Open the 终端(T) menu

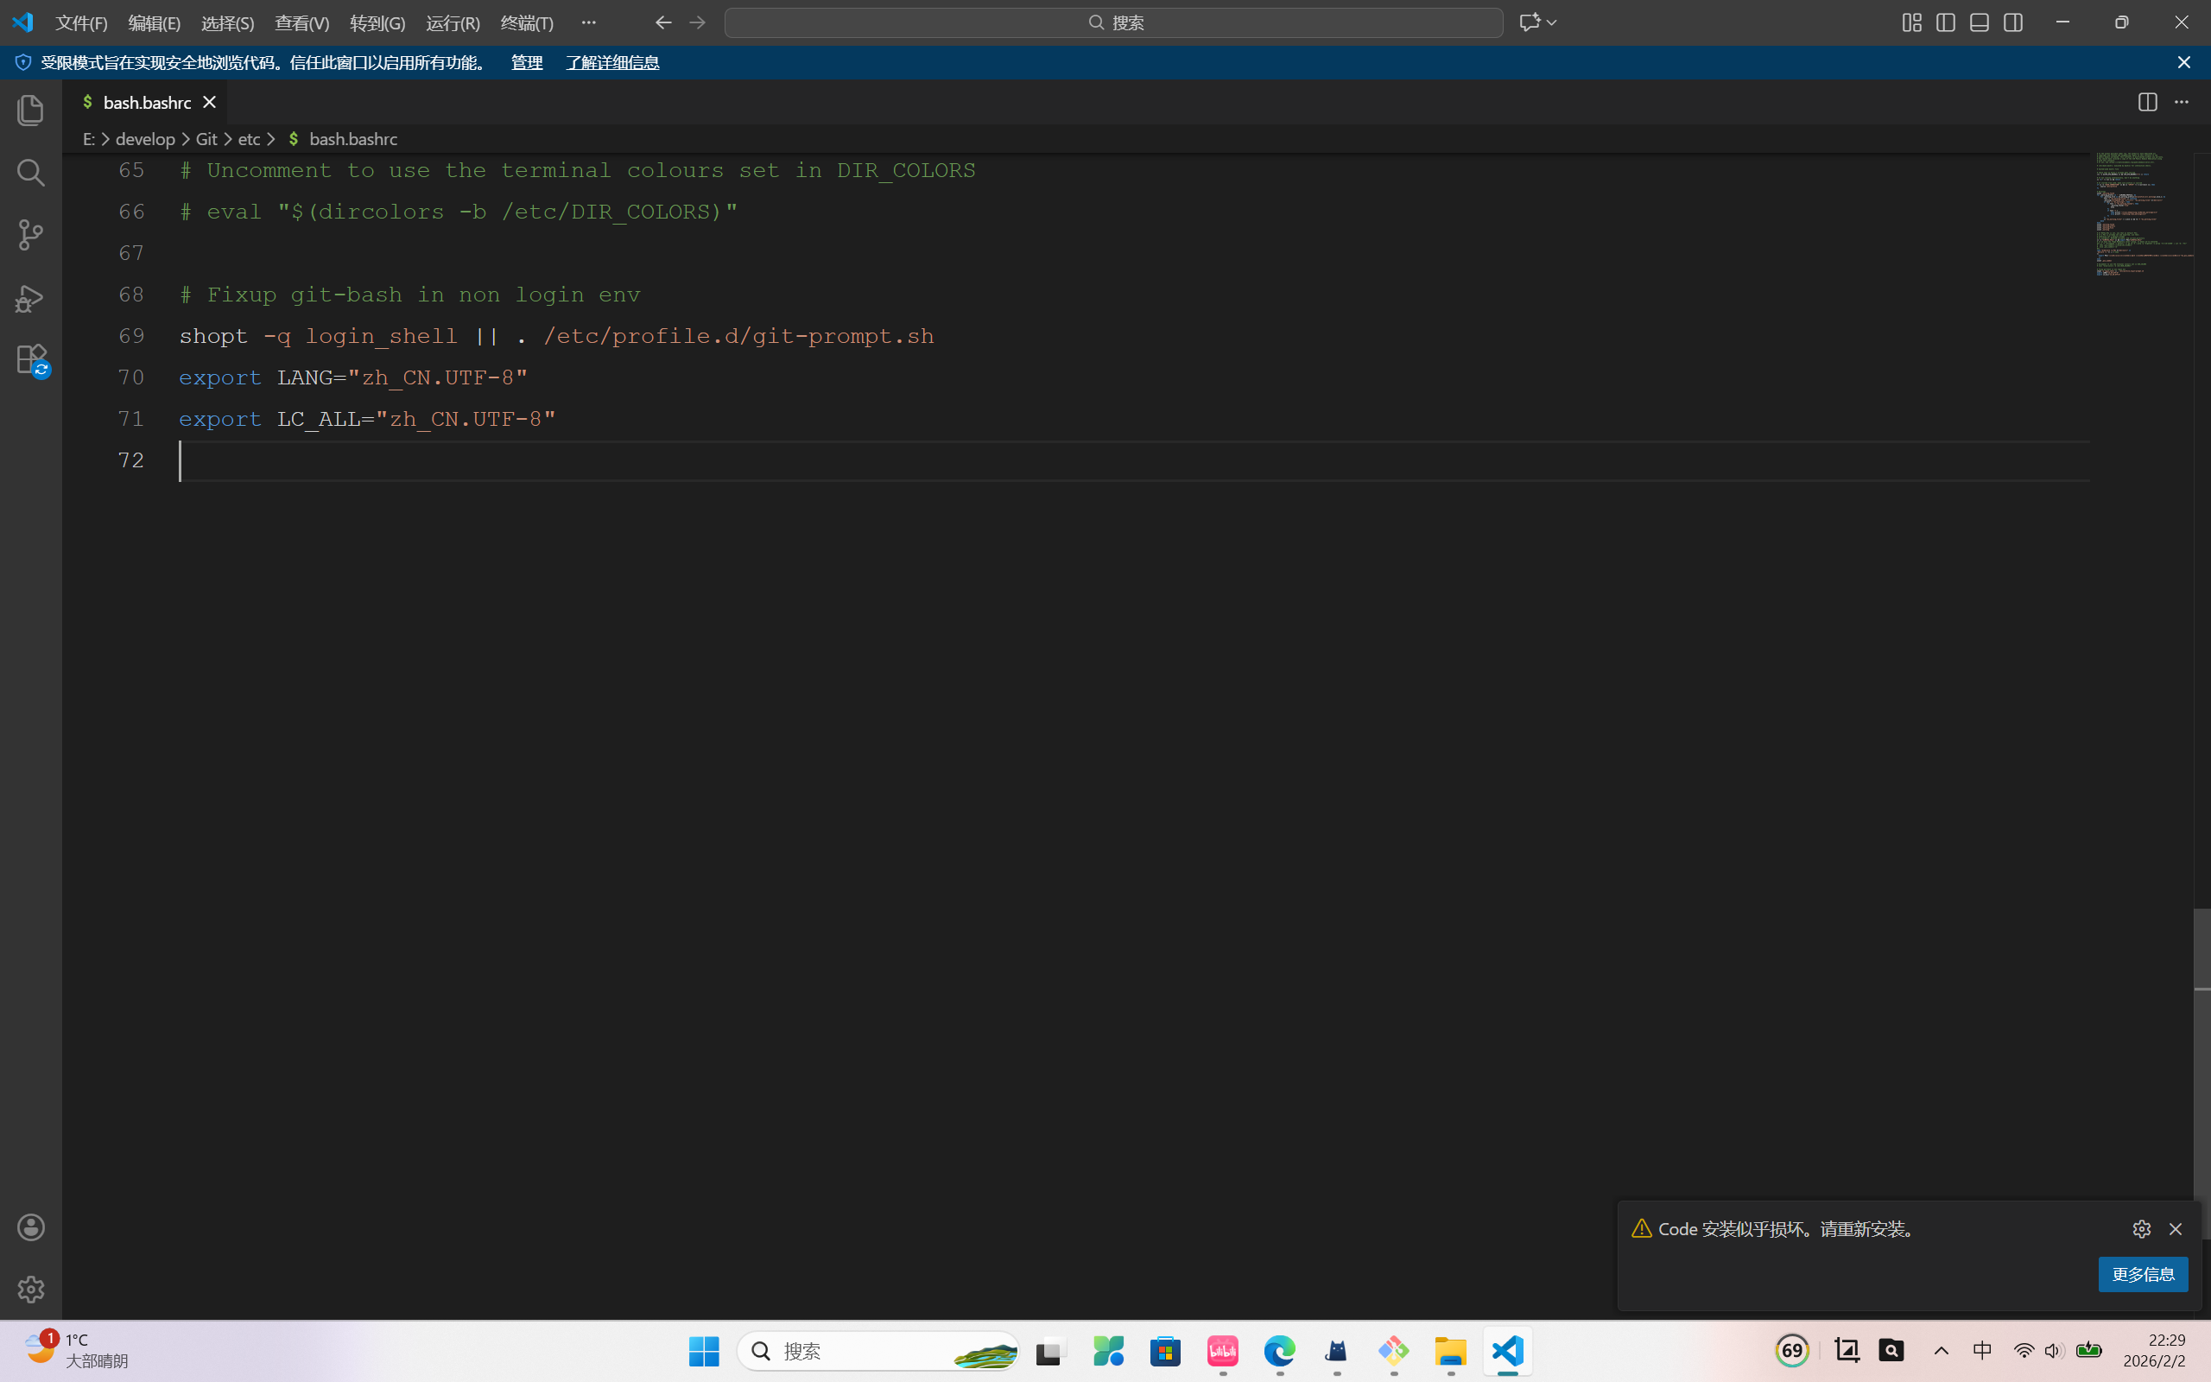[526, 22]
